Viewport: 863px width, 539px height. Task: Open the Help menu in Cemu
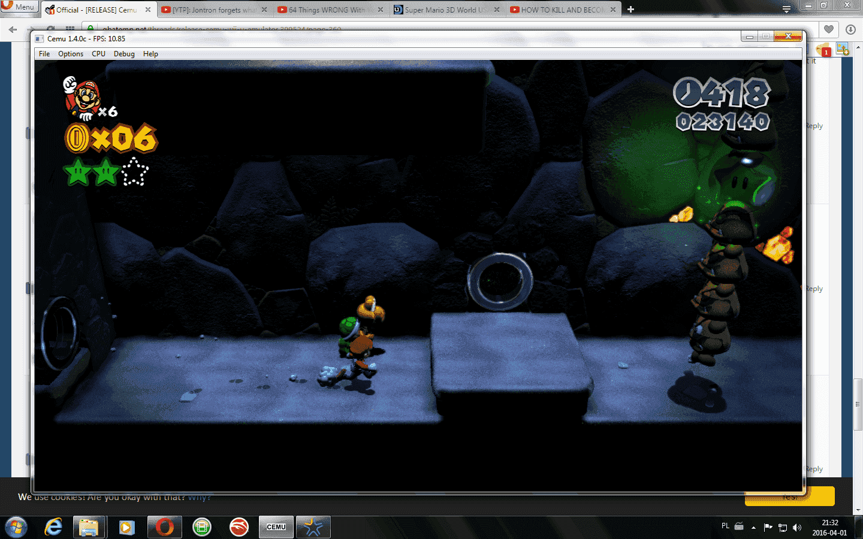(x=150, y=54)
